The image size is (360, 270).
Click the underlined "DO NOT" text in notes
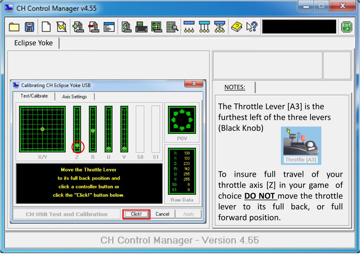(x=260, y=196)
